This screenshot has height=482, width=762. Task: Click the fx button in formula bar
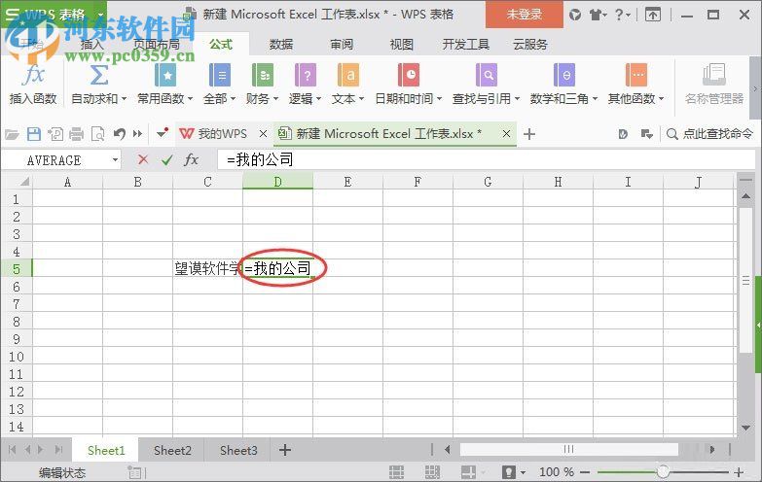click(191, 159)
